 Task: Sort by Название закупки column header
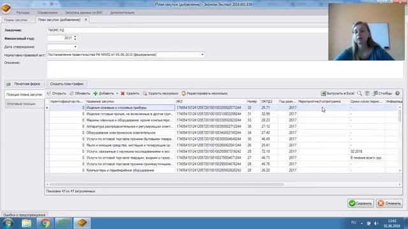tap(130, 102)
